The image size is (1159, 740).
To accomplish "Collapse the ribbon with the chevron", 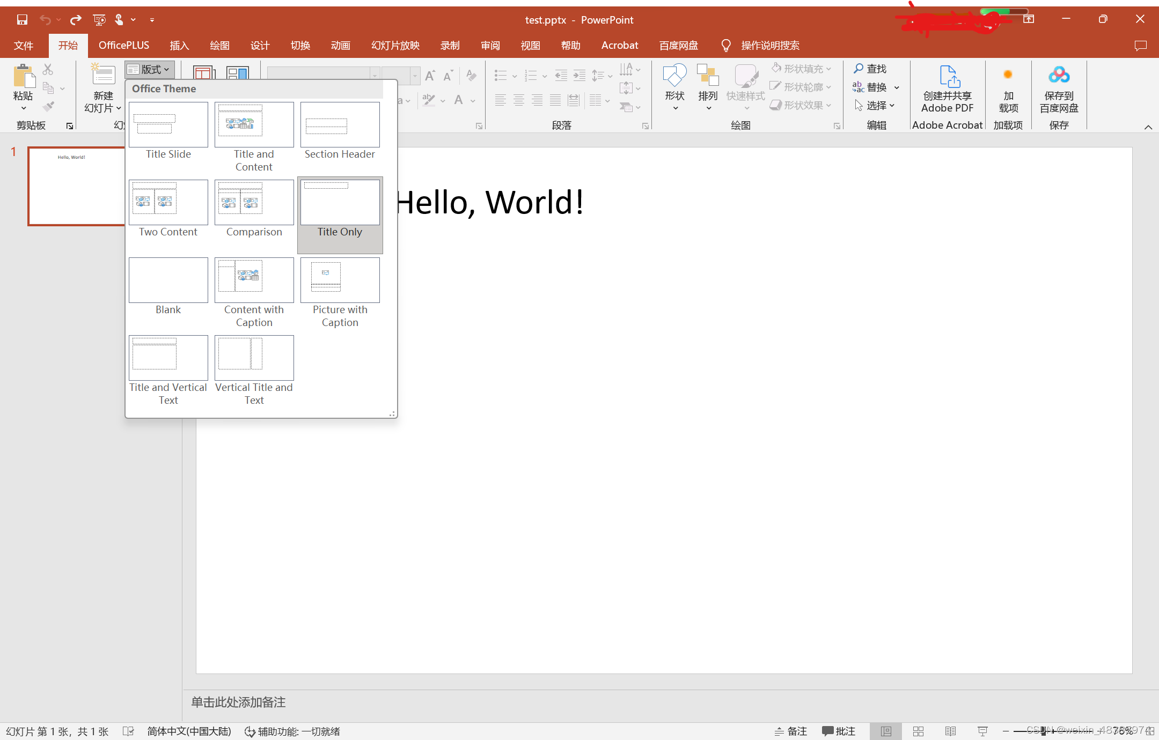I will click(1148, 127).
